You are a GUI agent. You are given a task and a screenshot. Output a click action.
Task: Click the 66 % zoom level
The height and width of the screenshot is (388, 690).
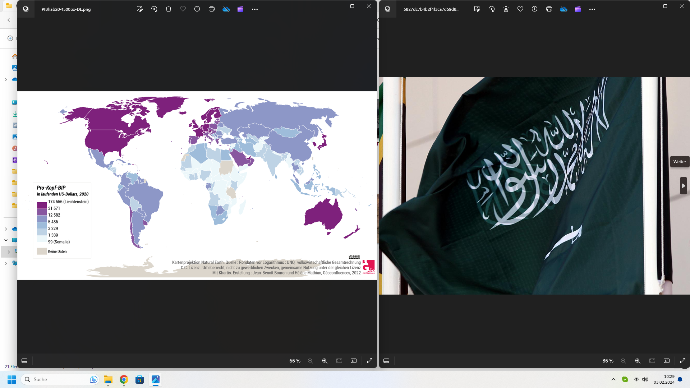click(295, 361)
